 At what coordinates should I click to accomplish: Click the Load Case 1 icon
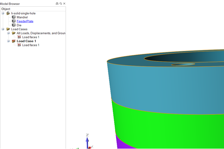14,41
